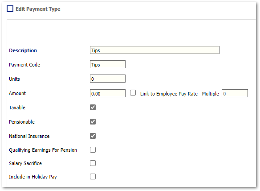Click the Amount label
The width and height of the screenshot is (260, 191).
pos(17,93)
